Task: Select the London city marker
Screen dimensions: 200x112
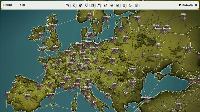Action: 55,49
